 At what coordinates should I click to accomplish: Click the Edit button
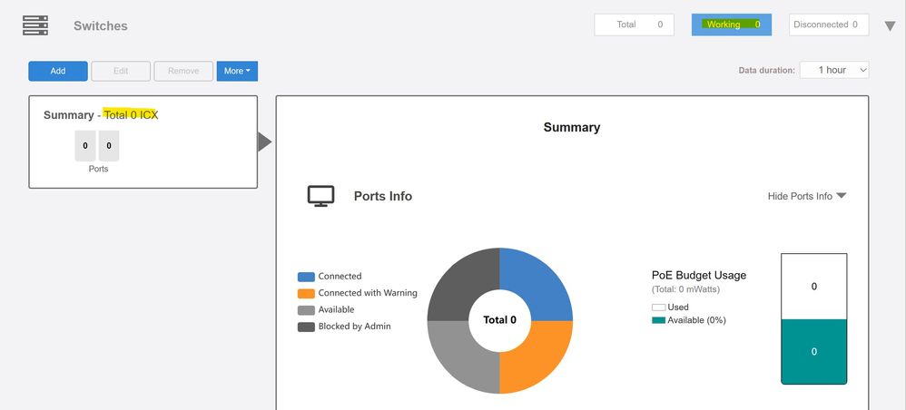[x=121, y=71]
